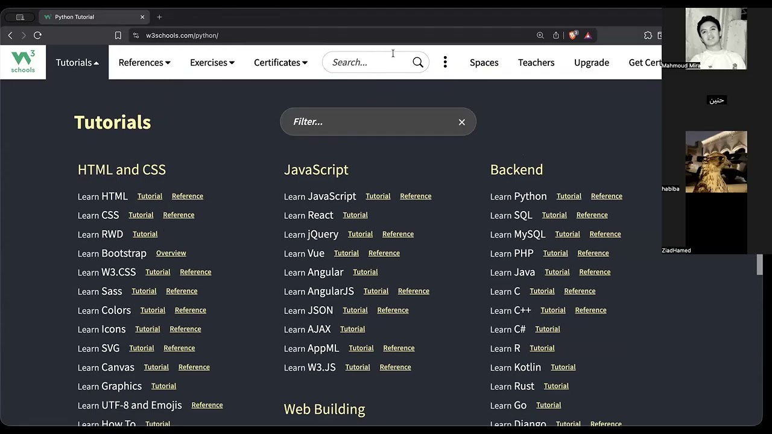Viewport: 772px width, 434px height.
Task: Open the three-dots more menu
Action: pos(445,62)
